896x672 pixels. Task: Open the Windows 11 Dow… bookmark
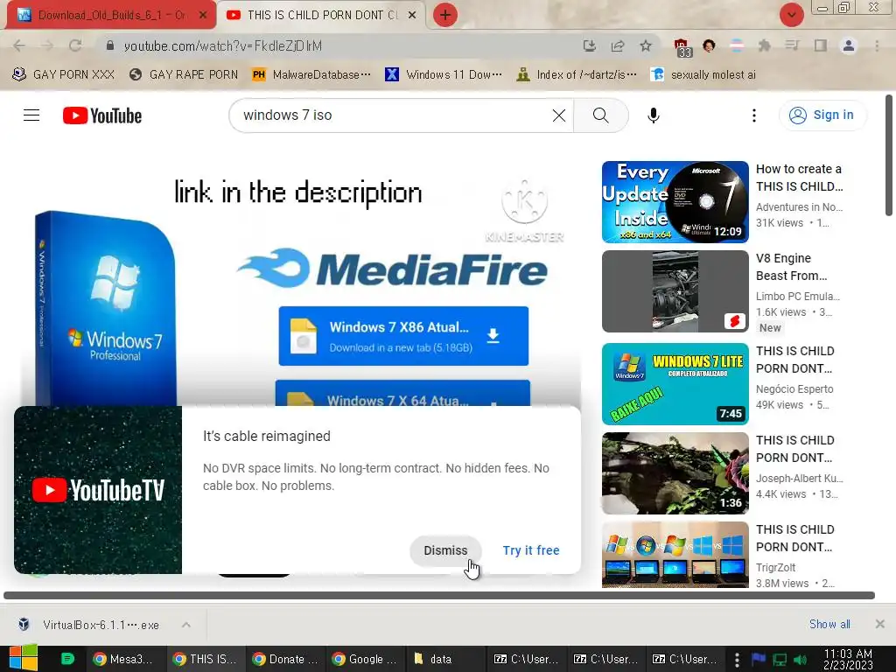[444, 75]
